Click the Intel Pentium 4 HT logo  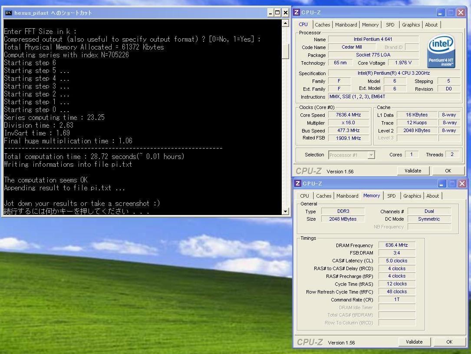tap(441, 51)
